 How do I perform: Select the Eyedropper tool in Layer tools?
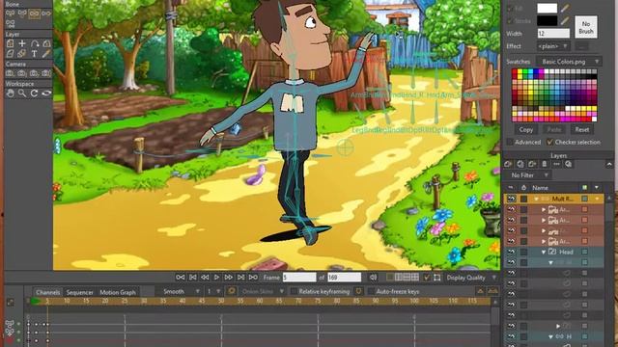(x=46, y=54)
